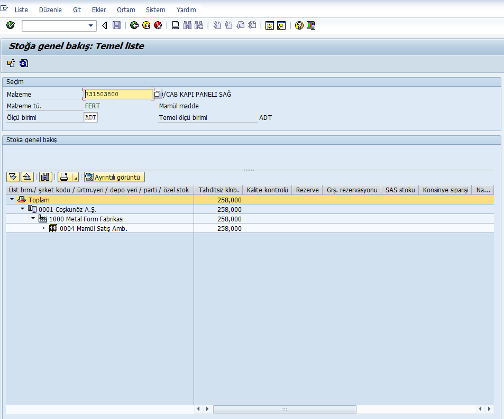Click the search help icon beside Malzeme field
504x419 pixels.
(x=158, y=94)
